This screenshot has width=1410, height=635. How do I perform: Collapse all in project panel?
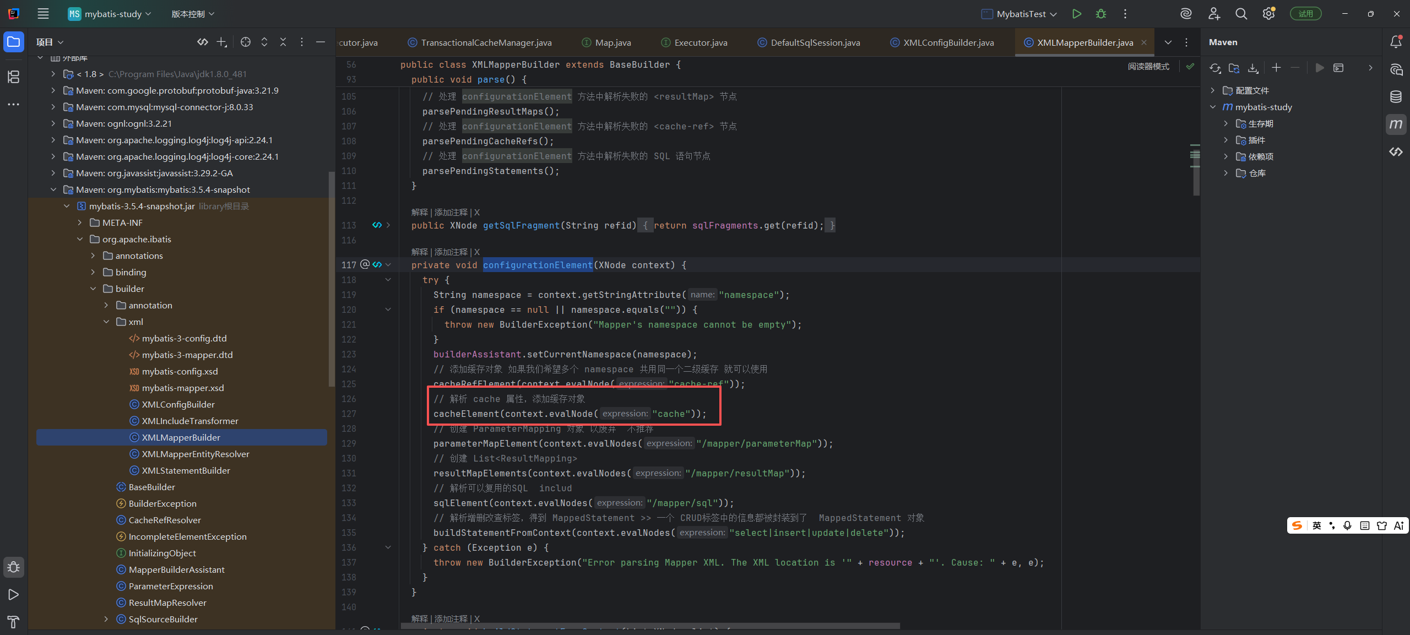pyautogui.click(x=283, y=42)
